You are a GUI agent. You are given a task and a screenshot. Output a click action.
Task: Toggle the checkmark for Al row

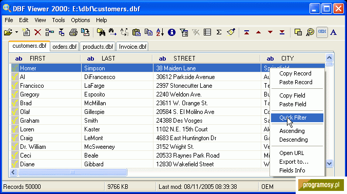pos(15,77)
